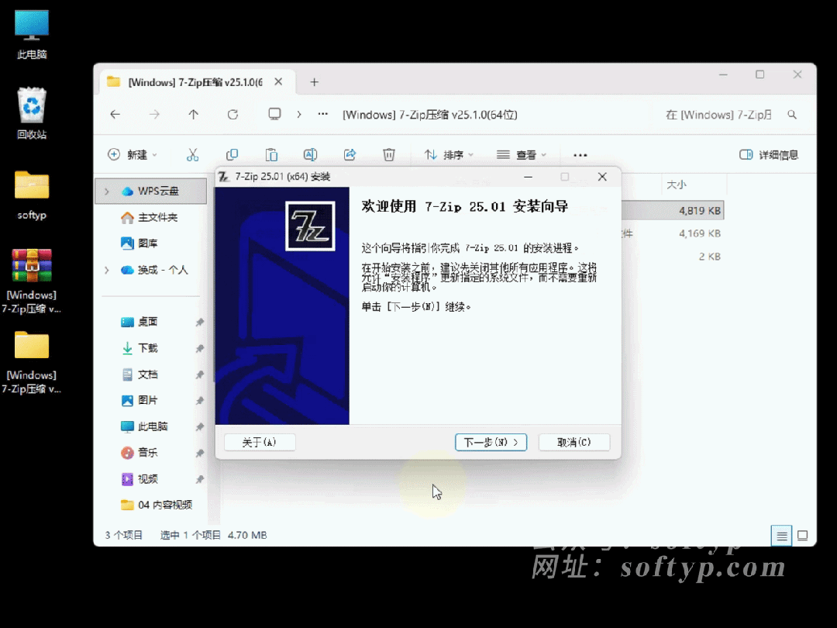This screenshot has width=837, height=628.
Task: Expand the WPS云盘 tree node
Action: (x=107, y=192)
